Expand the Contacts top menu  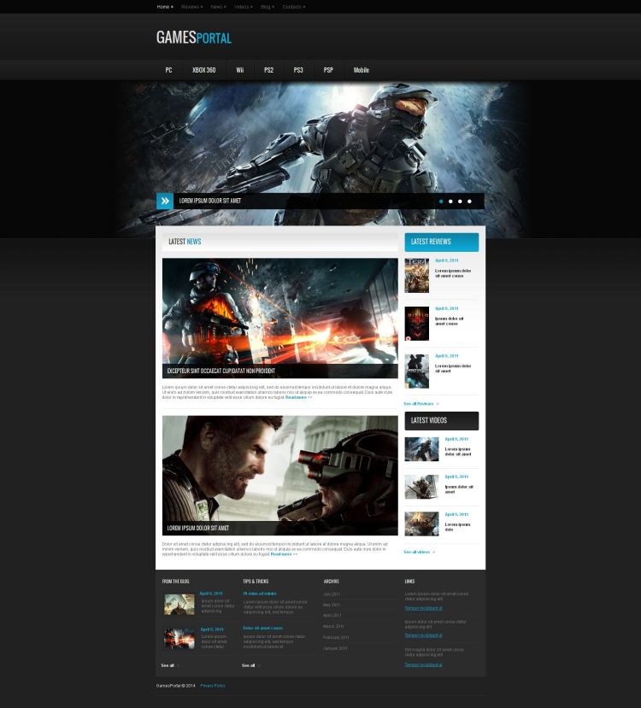(294, 7)
